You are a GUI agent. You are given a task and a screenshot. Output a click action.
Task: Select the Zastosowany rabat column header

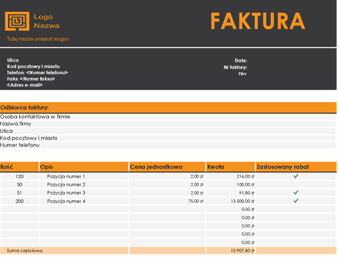[x=296, y=167]
